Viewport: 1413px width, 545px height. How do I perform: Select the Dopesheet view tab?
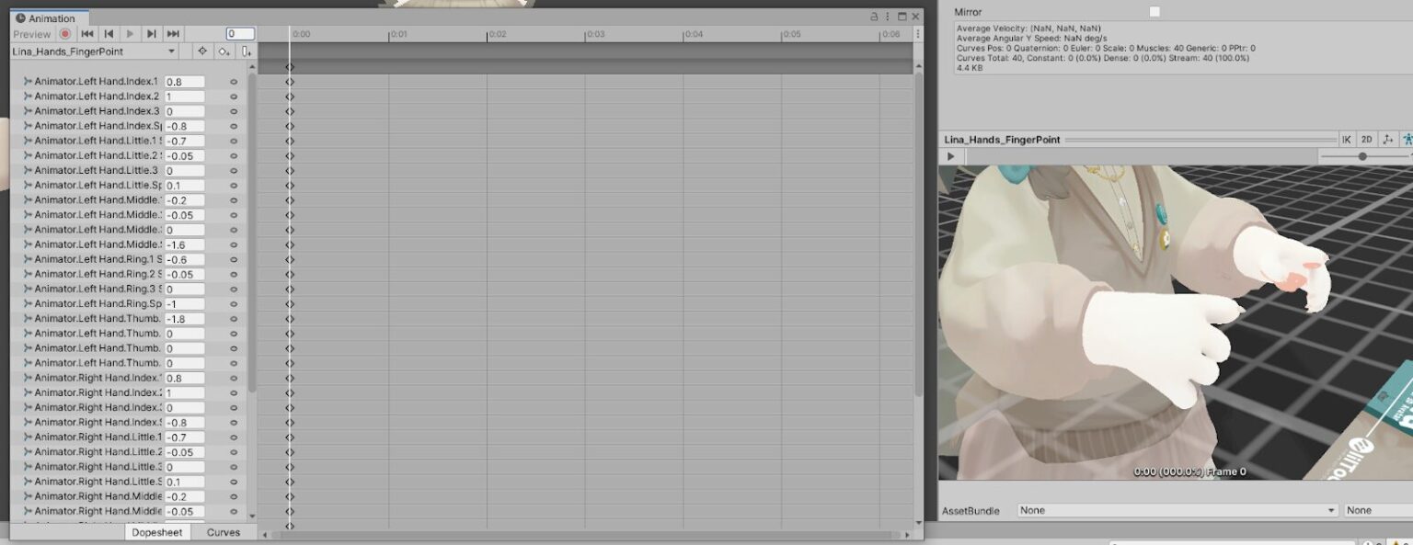pyautogui.click(x=157, y=532)
